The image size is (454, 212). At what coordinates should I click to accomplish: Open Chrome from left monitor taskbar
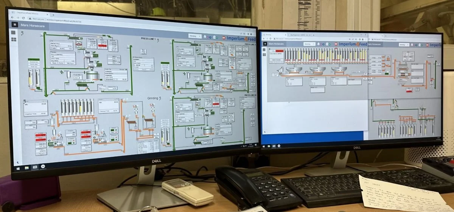[x=43, y=166]
